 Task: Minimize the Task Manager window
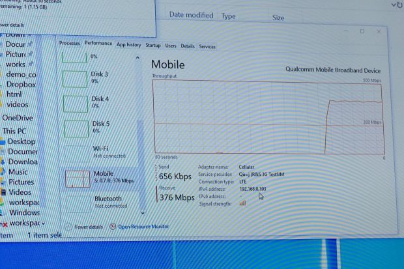coord(346,31)
